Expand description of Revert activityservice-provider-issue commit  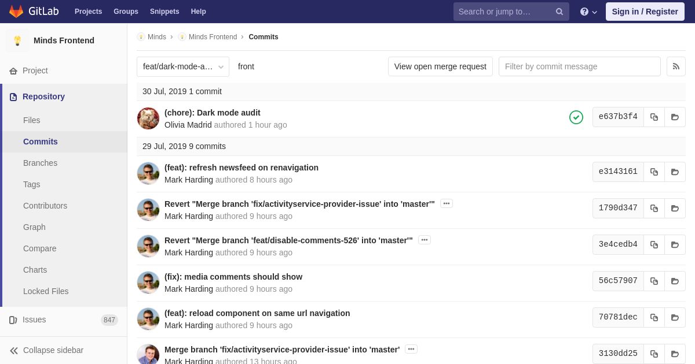pyautogui.click(x=446, y=203)
